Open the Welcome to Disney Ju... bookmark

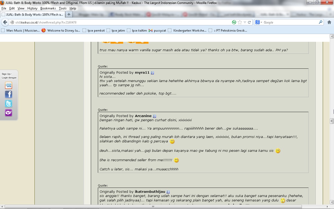point(61,31)
